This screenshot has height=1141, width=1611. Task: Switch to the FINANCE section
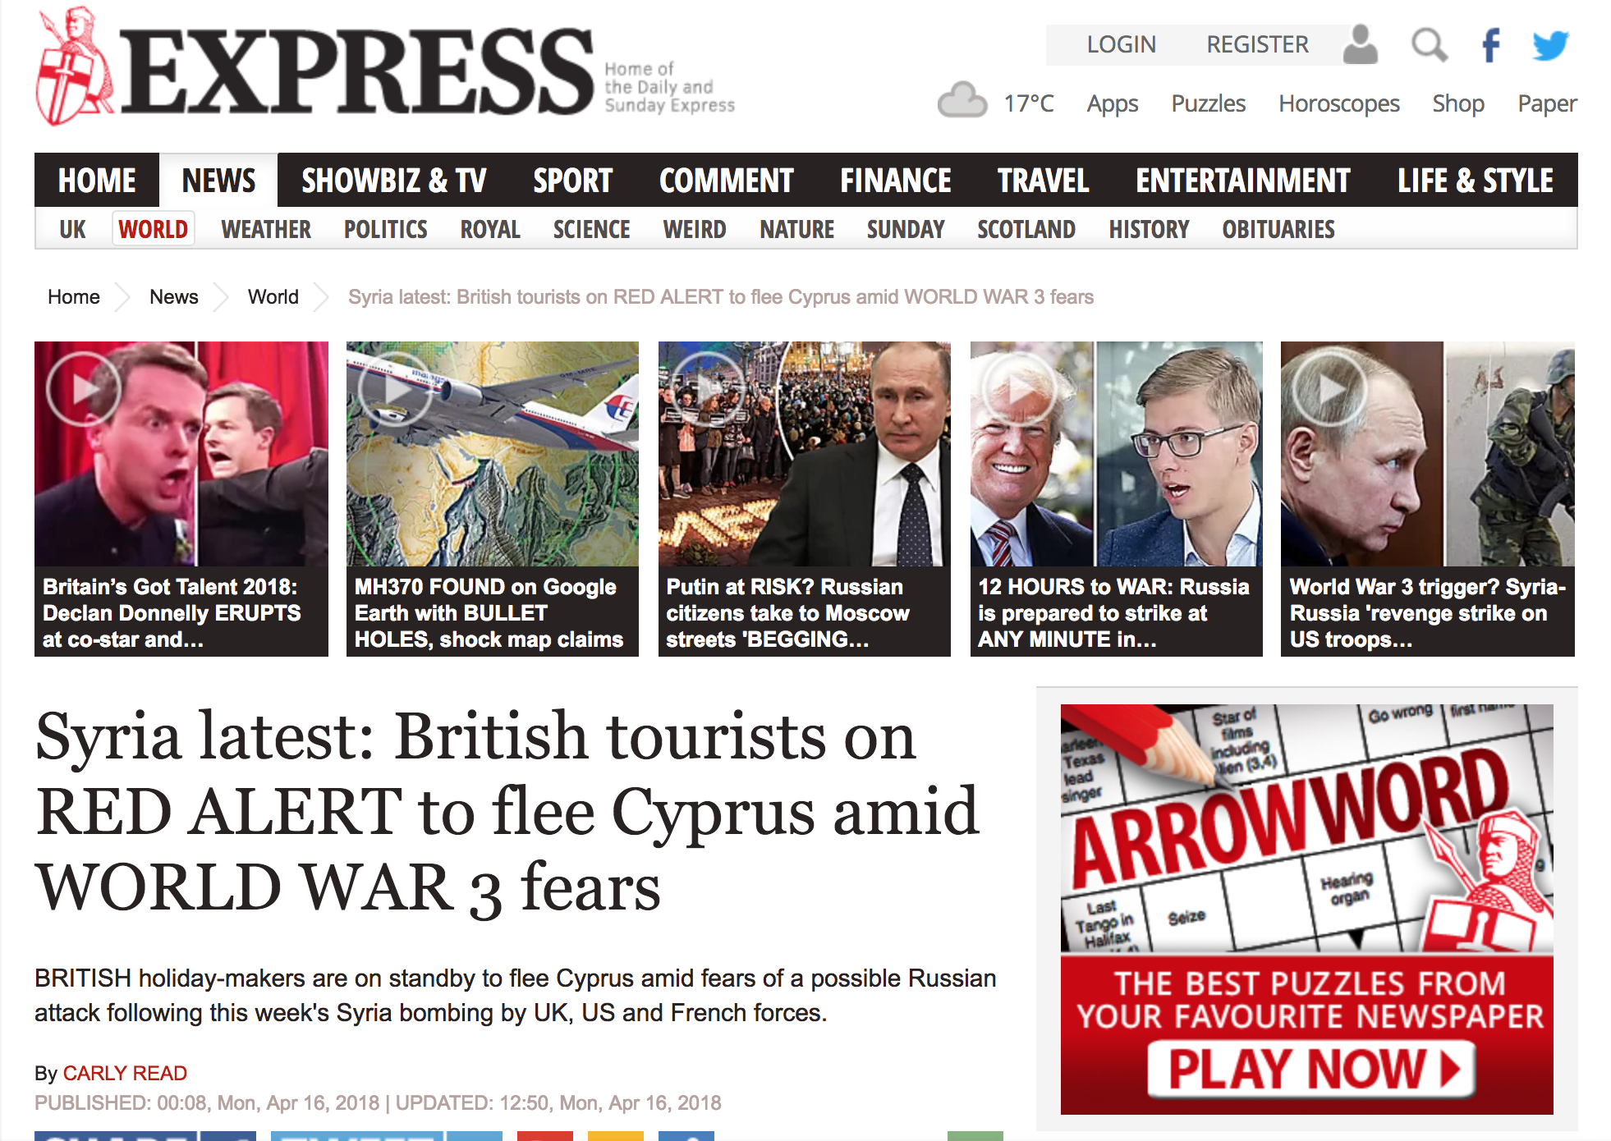[x=895, y=180]
